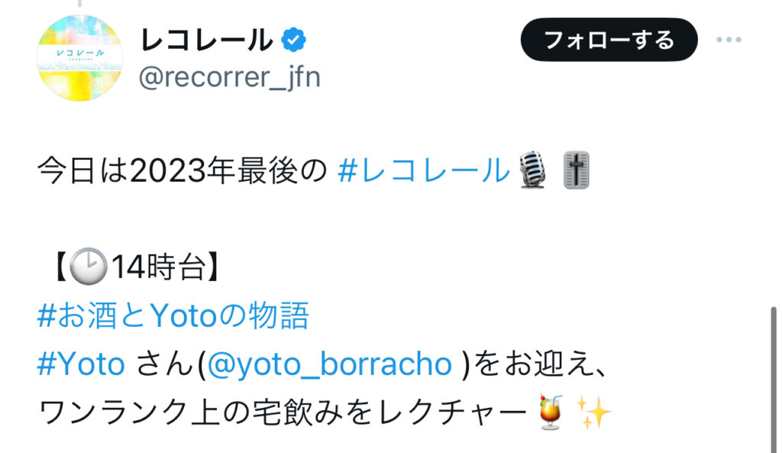This screenshot has height=453, width=782.
Task: Click the studio microphone emoji
Action: point(533,170)
